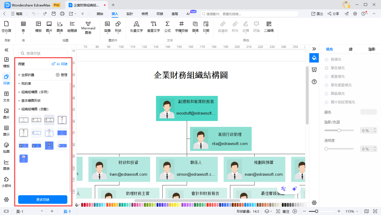Viewport: 381px width, 215px height.
Task: Click the AI 符號 generator
Action: (x=59, y=64)
